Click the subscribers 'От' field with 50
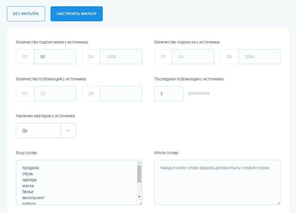The width and height of the screenshot is (296, 213). pyautogui.click(x=55, y=57)
